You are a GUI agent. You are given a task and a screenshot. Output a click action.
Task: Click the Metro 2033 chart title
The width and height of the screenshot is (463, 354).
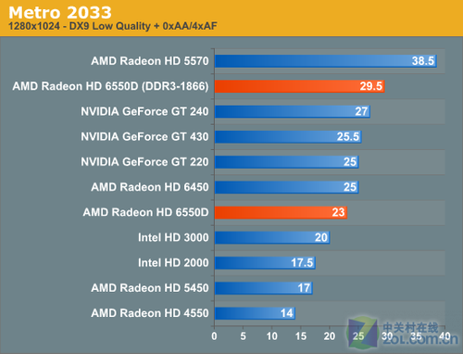coord(60,13)
